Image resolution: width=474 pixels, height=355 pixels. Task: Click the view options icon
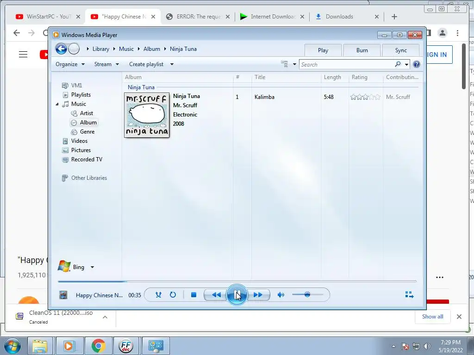284,64
